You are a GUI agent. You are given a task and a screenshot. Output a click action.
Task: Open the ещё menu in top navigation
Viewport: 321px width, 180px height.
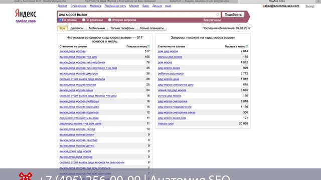168,6
